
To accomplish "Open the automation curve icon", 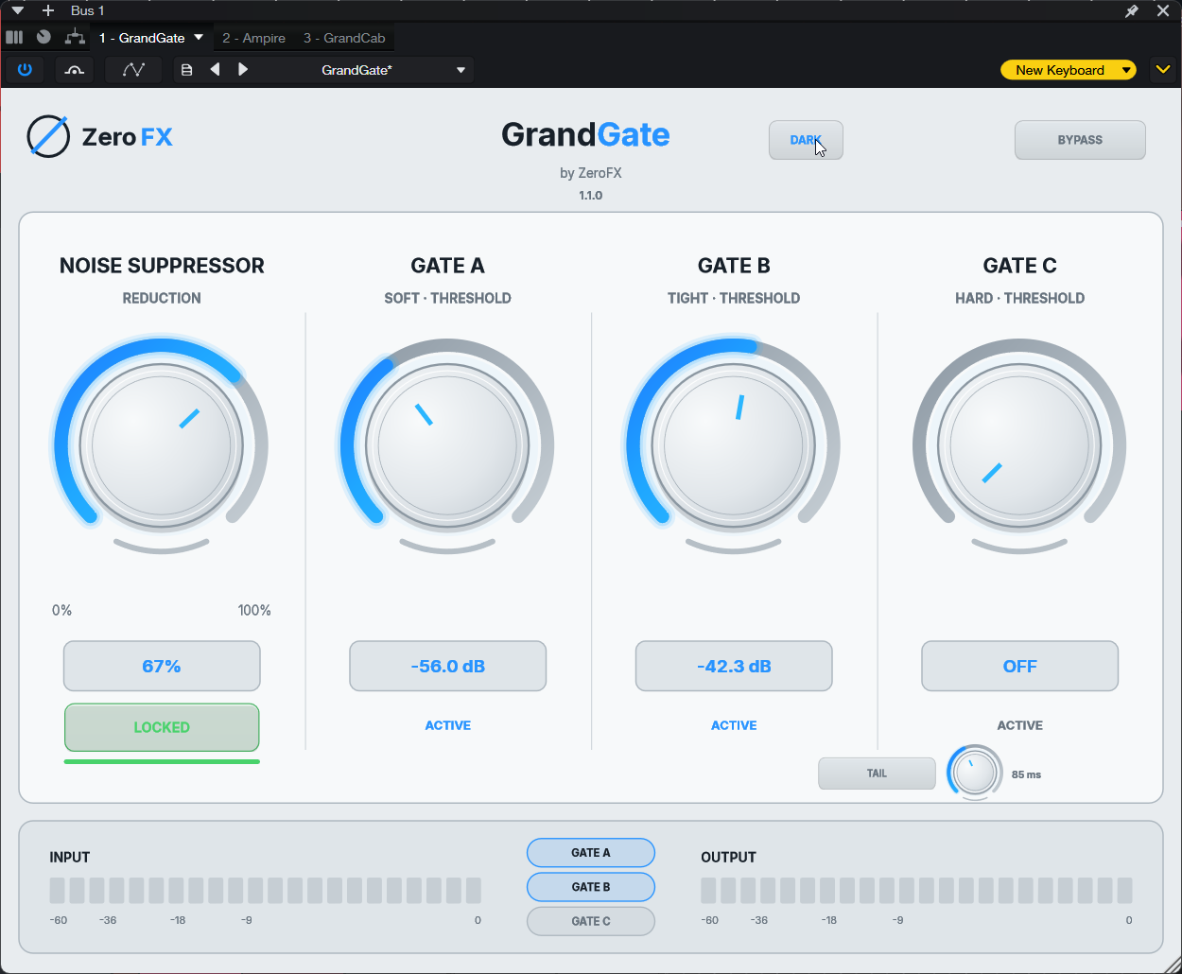I will (133, 70).
